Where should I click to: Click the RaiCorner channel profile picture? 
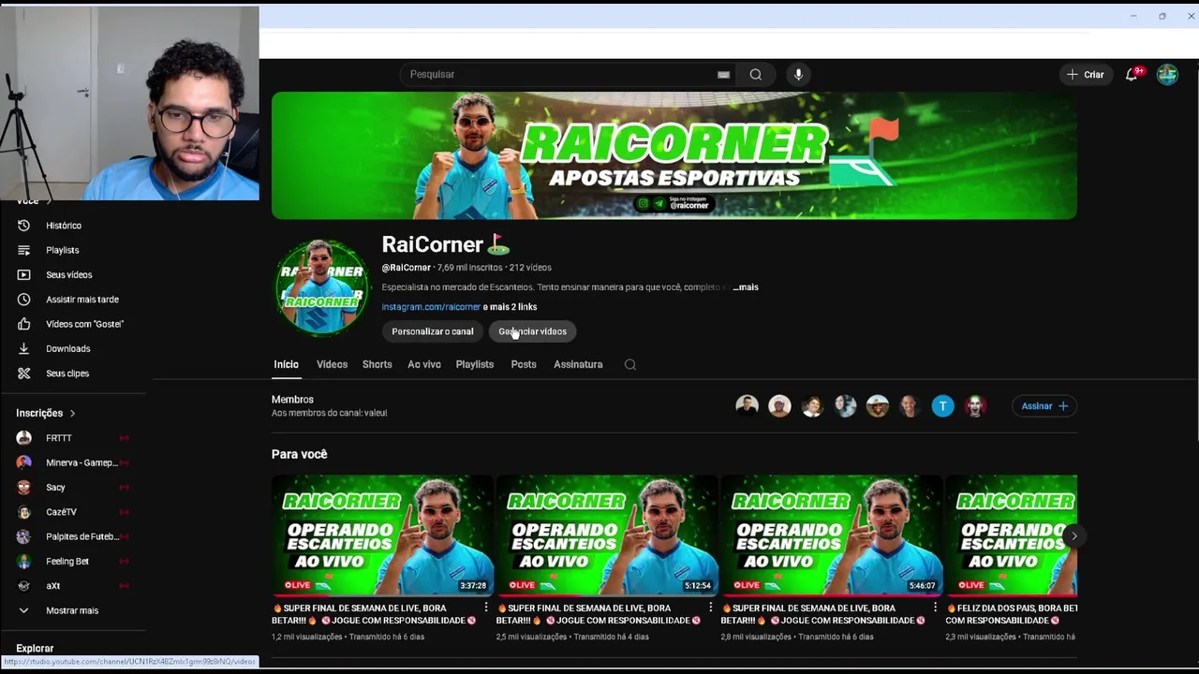[321, 286]
